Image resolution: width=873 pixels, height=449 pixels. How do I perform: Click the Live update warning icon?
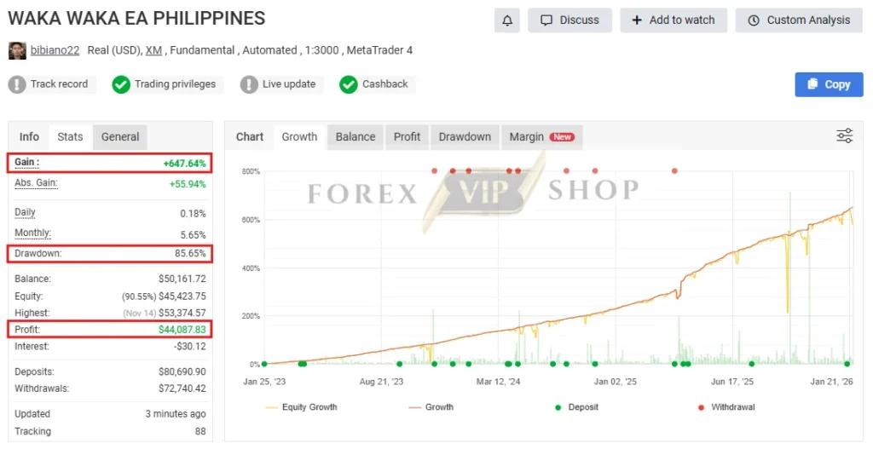point(249,84)
